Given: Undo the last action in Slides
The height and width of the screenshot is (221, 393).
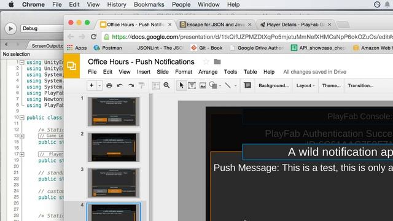Looking at the screenshot, I should coord(120,85).
